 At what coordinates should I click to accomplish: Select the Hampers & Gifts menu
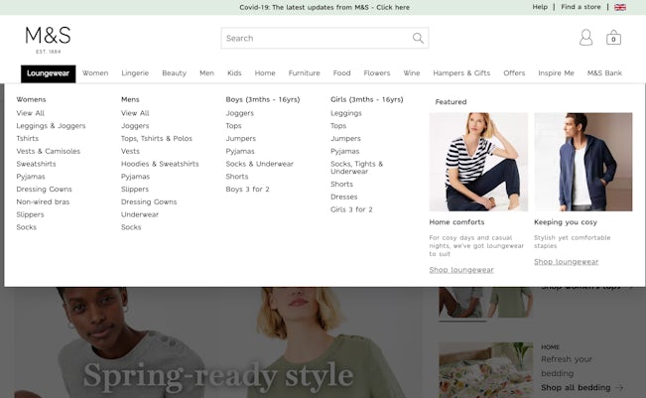(x=461, y=73)
